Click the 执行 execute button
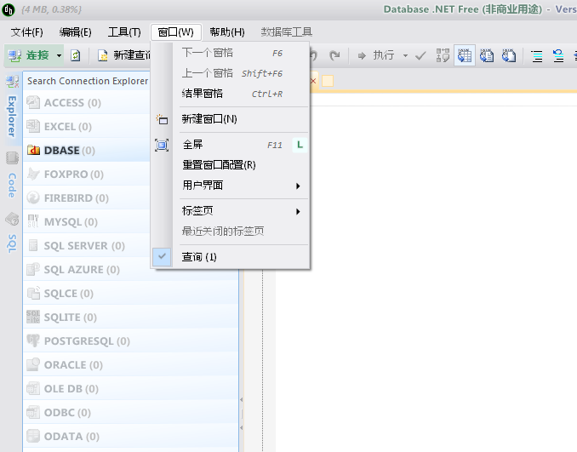The height and width of the screenshot is (452, 577). pyautogui.click(x=375, y=55)
